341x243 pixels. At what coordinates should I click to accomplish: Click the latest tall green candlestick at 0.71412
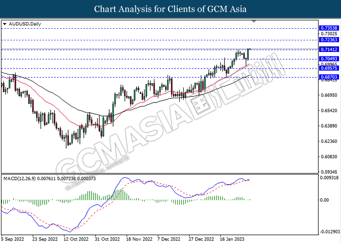248,54
